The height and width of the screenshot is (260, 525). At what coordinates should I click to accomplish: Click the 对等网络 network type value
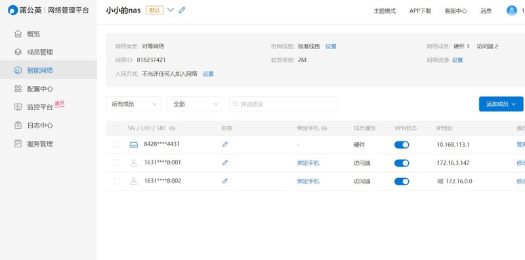coord(153,46)
